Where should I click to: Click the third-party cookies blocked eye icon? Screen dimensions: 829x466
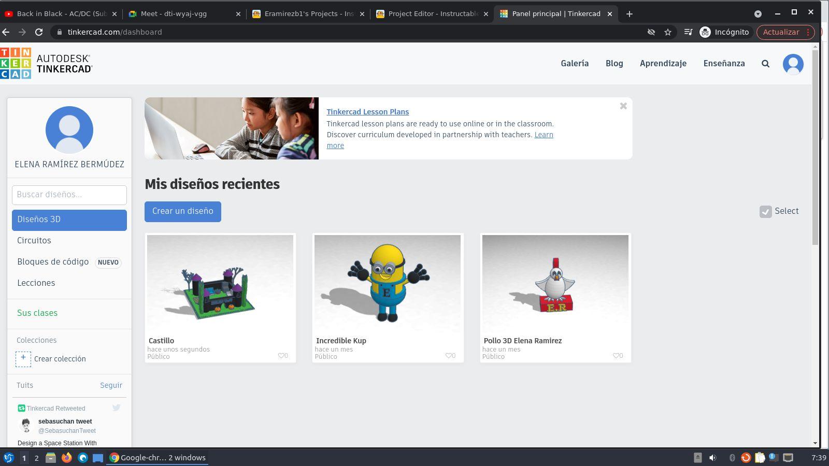(x=651, y=32)
